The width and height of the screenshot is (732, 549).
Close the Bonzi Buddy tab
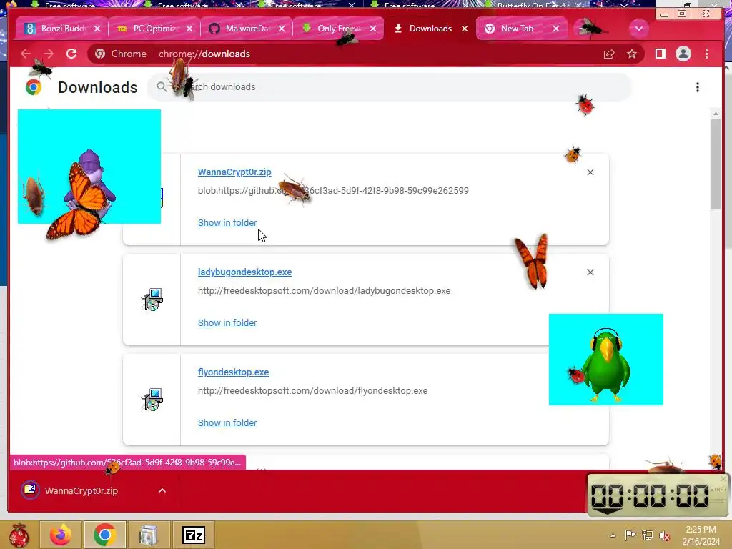[x=97, y=29]
